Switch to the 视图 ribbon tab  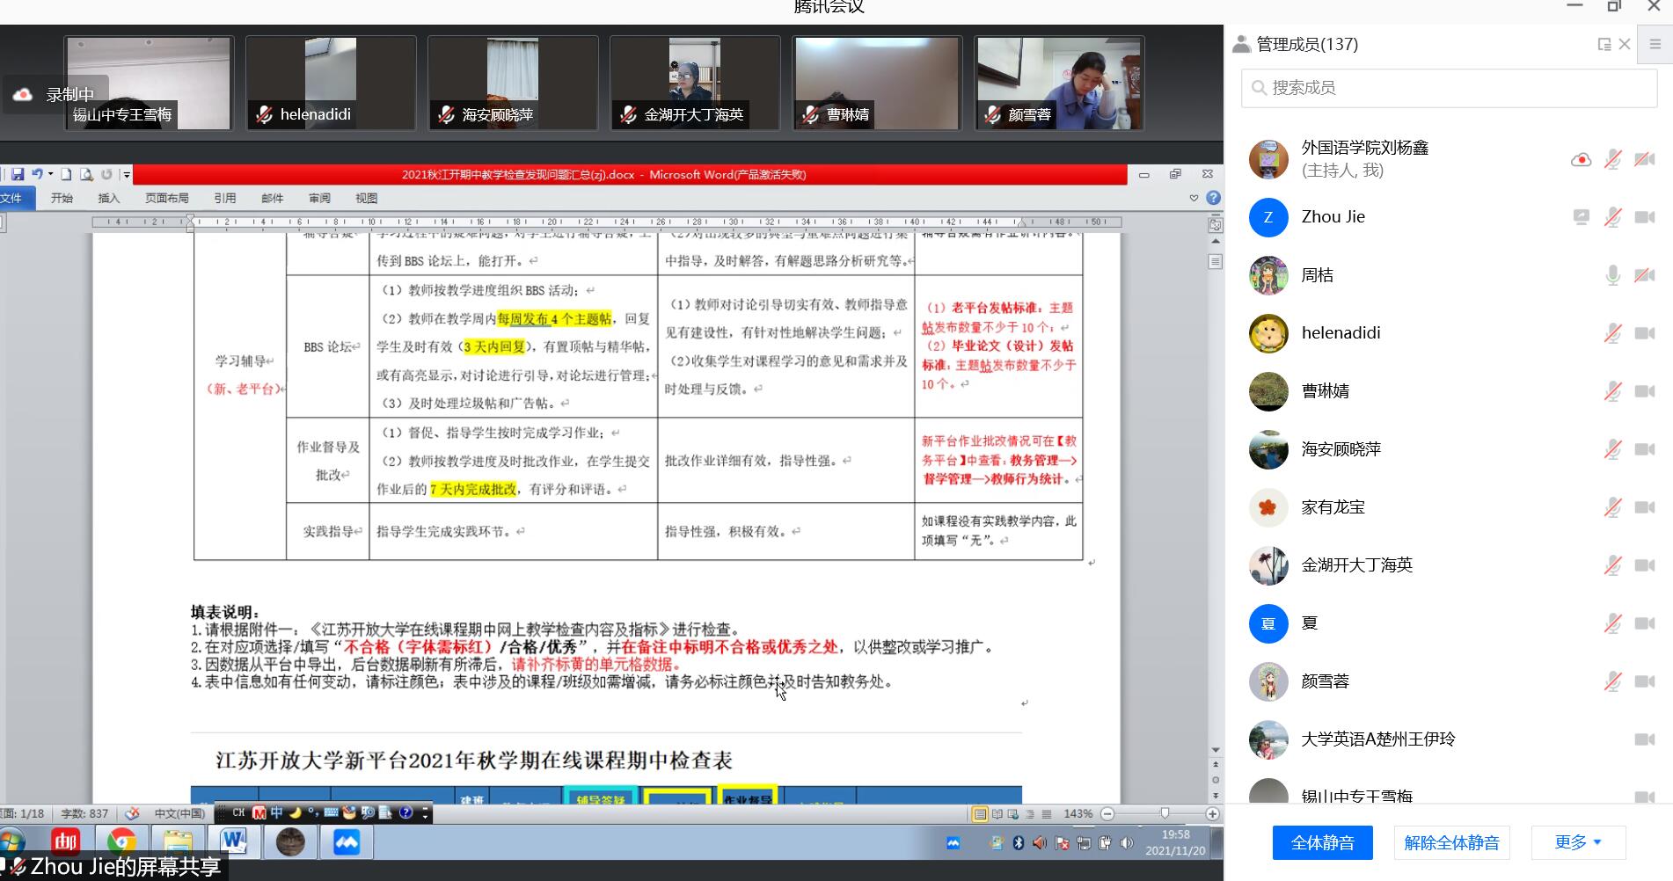point(367,199)
